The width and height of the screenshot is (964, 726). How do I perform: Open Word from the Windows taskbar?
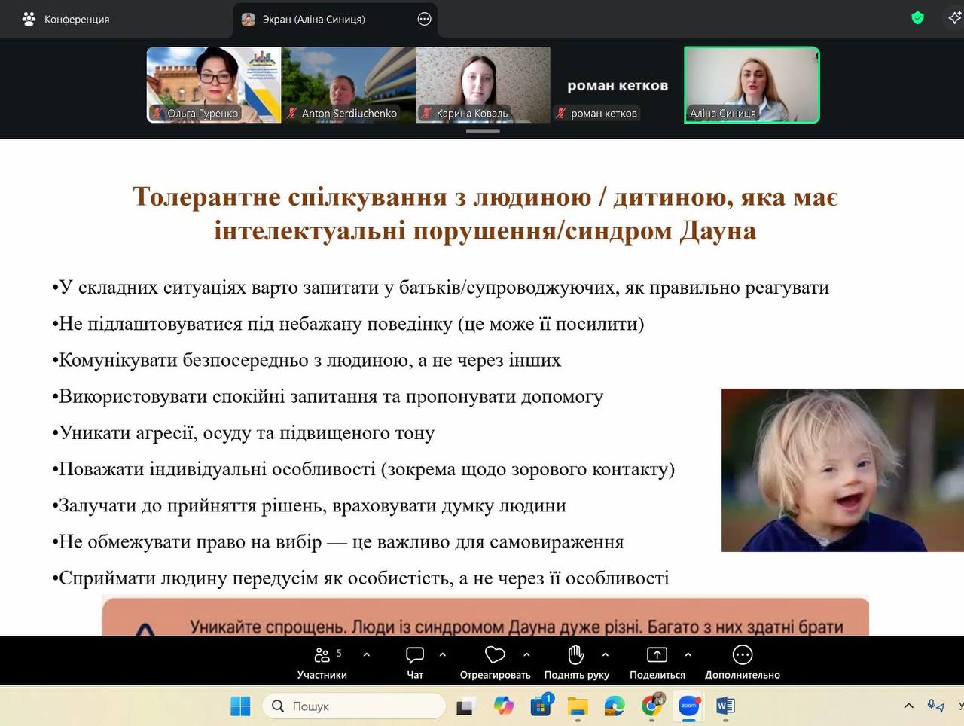pos(725,706)
